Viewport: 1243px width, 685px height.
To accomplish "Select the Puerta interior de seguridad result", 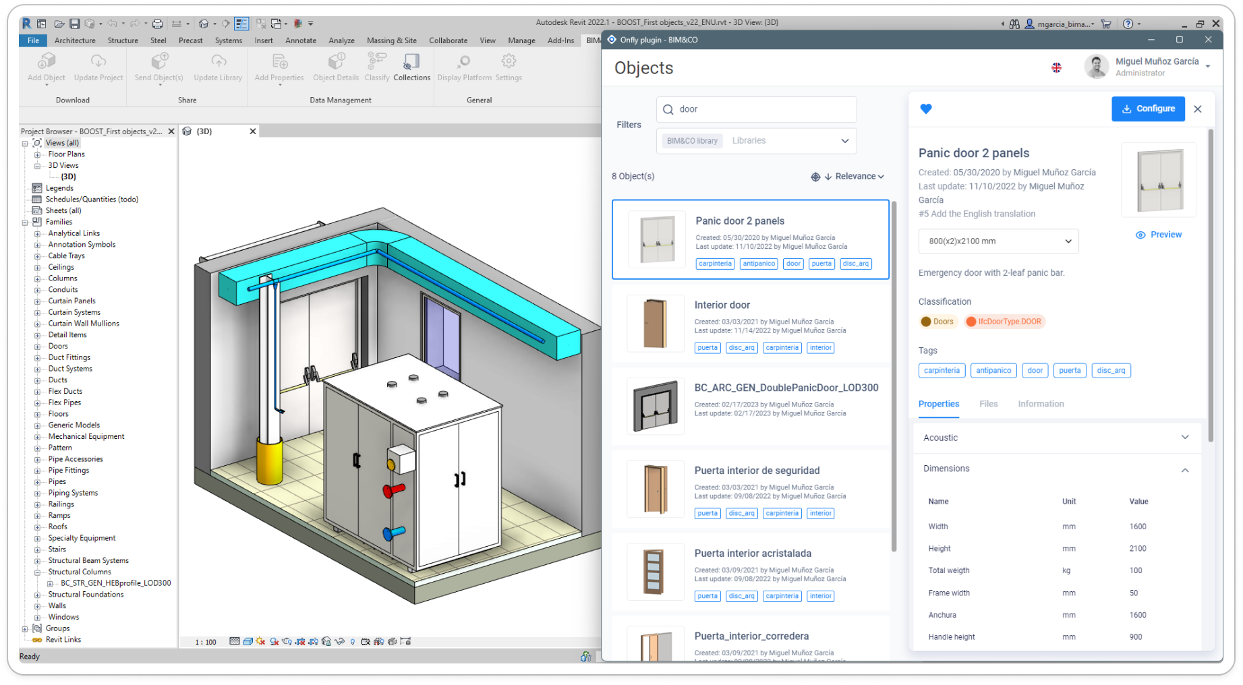I will [750, 489].
